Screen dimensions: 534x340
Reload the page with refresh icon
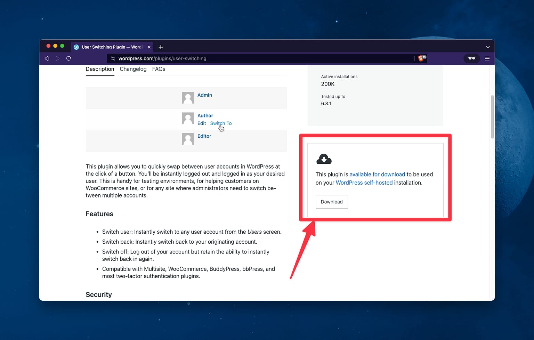pyautogui.click(x=69, y=58)
